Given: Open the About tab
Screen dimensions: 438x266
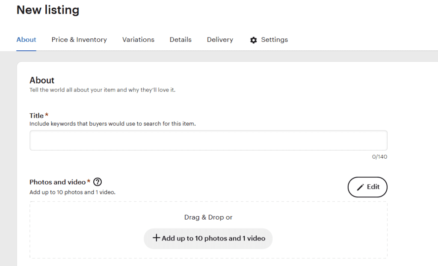Looking at the screenshot, I should click(x=26, y=40).
